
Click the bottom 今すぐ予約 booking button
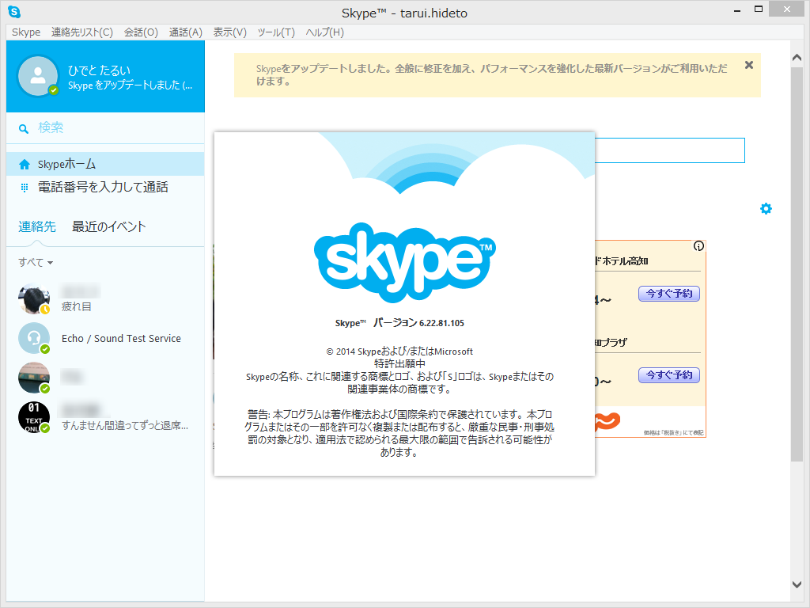pos(668,375)
